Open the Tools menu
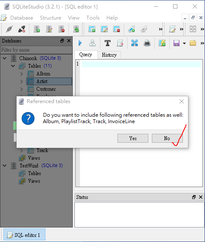205x242 pixels. (x=93, y=18)
